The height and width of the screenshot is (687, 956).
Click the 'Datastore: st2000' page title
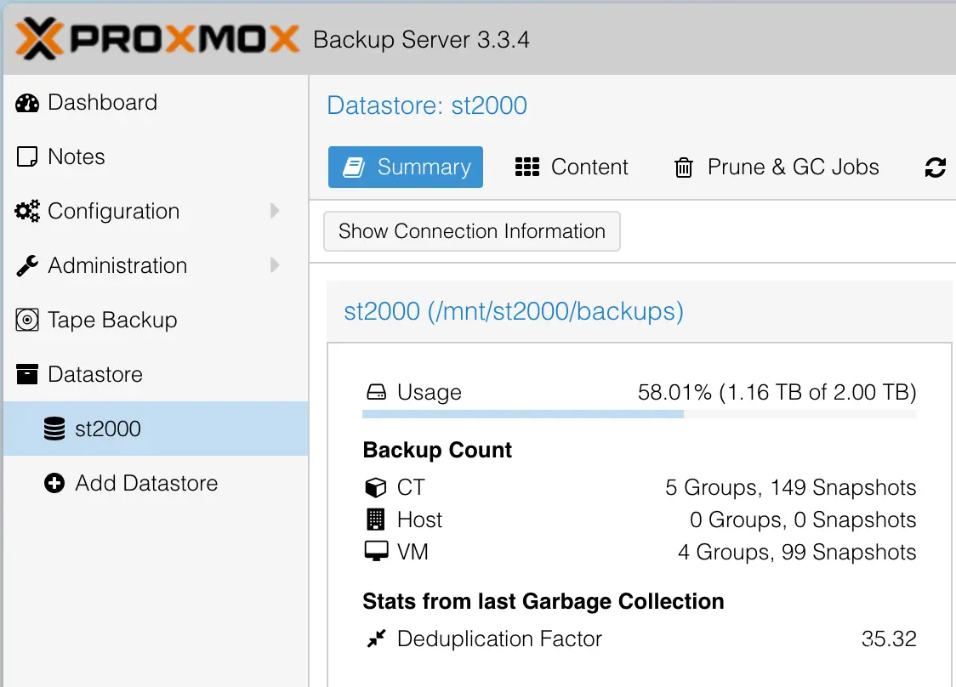427,105
